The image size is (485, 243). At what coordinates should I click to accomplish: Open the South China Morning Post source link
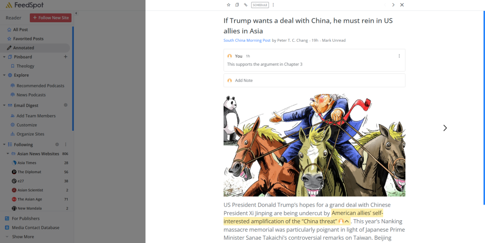(247, 41)
